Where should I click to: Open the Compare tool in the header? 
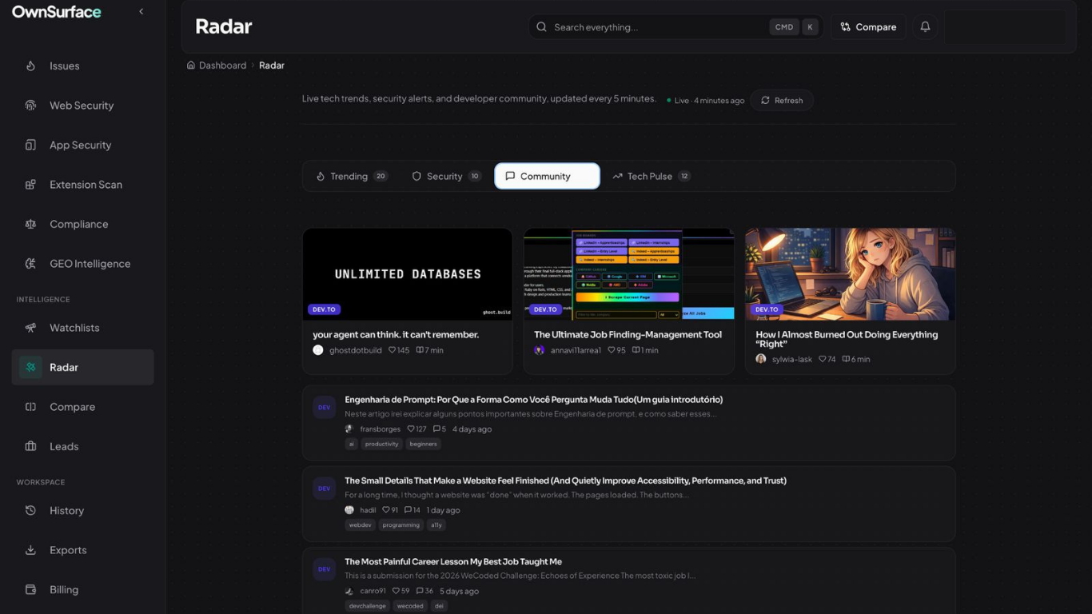click(868, 26)
